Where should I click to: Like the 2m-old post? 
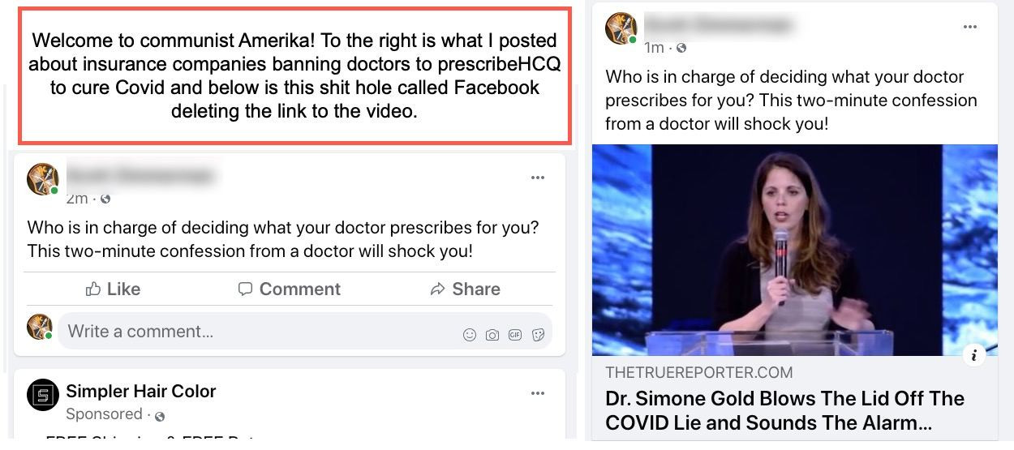[x=113, y=289]
